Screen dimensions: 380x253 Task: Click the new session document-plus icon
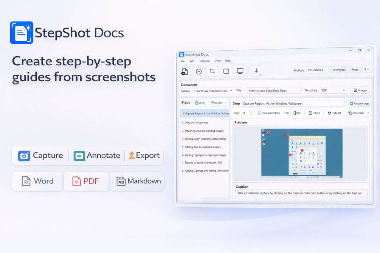[185, 72]
